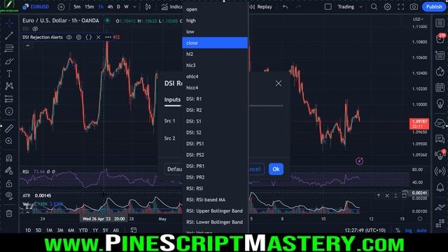
Task: Toggle visibility of the DSI indicator
Action: click(x=35, y=29)
